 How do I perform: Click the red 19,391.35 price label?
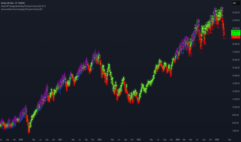[236, 37]
